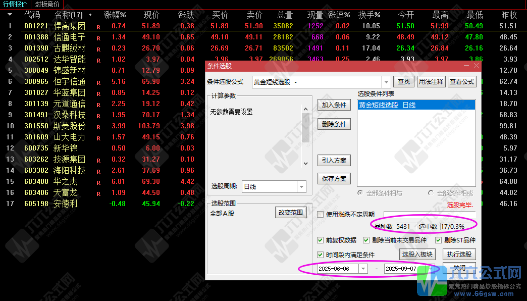
Task: Expand the 黄金短线选股 formula dropdown
Action: click(x=386, y=81)
